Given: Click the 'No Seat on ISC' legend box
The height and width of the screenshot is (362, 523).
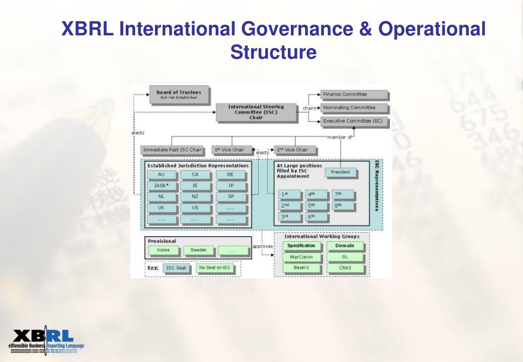Looking at the screenshot, I should click(x=215, y=267).
